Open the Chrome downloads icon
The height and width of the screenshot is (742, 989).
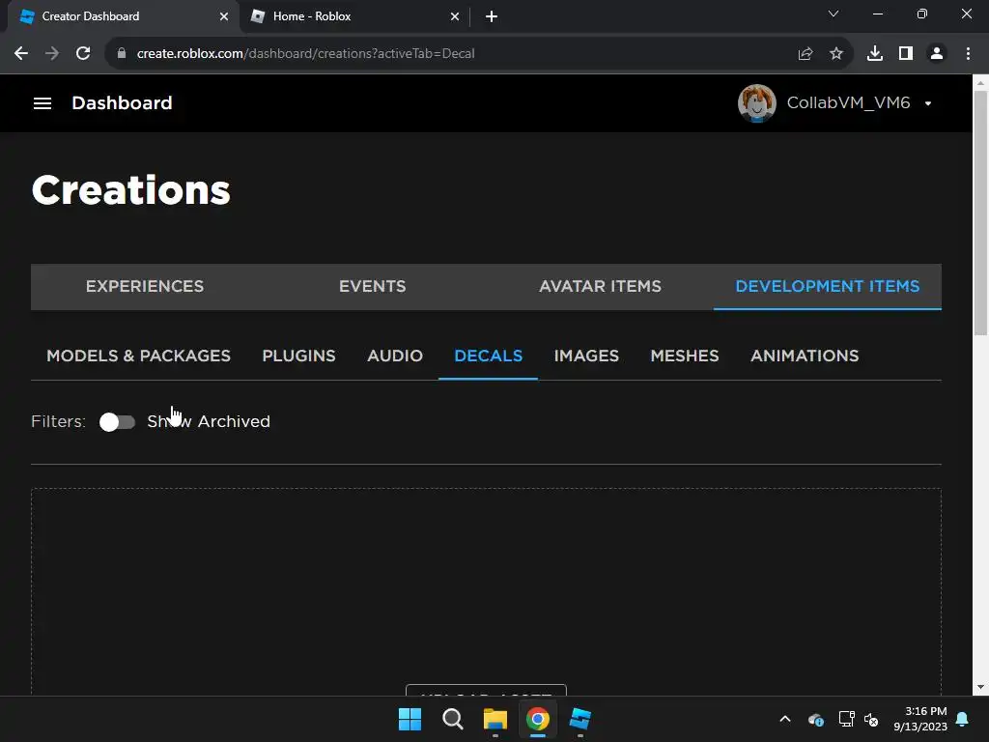[x=875, y=54]
